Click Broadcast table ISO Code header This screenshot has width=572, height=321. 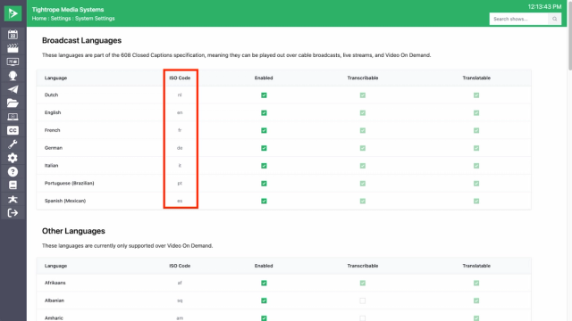180,78
